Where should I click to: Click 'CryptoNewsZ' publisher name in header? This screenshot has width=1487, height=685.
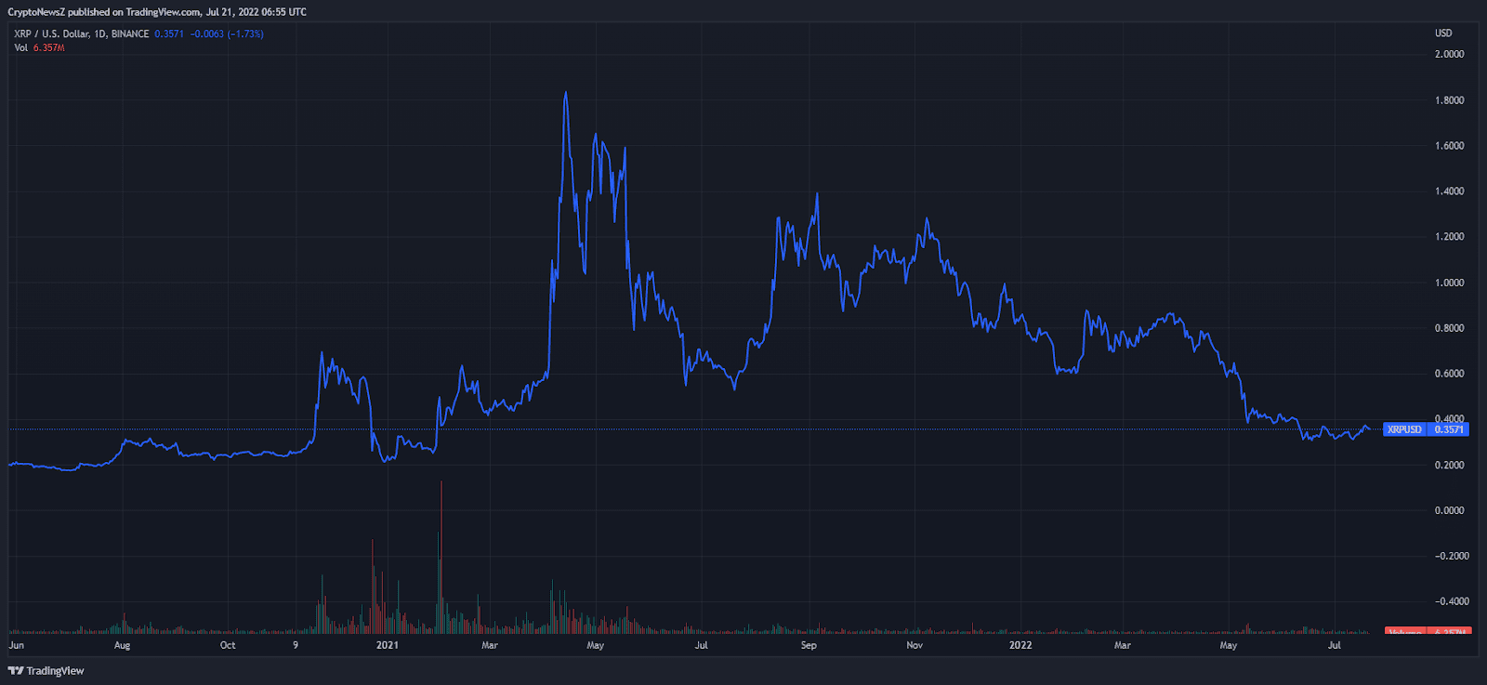point(35,12)
